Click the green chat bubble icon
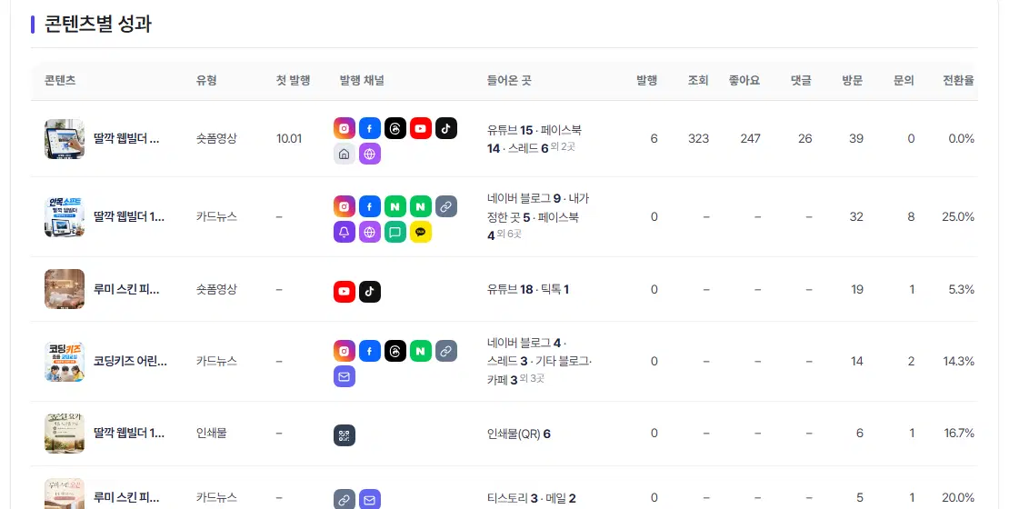Viewport: 1009px width, 509px height. [x=395, y=232]
